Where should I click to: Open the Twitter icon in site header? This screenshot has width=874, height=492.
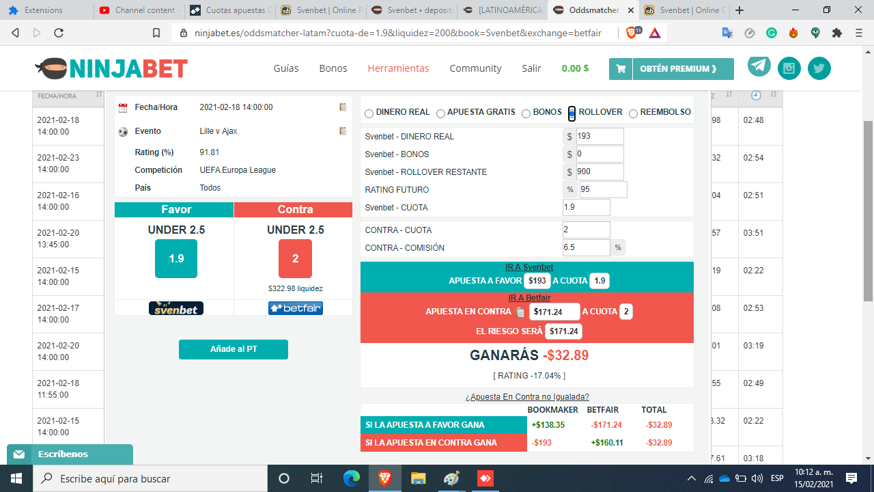(x=819, y=68)
